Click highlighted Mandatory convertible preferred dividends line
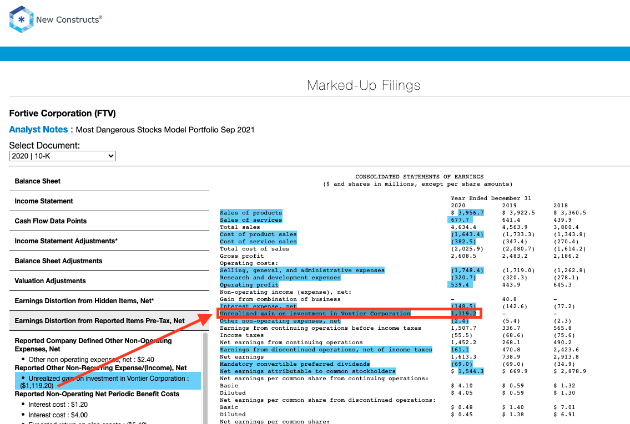 [295, 364]
